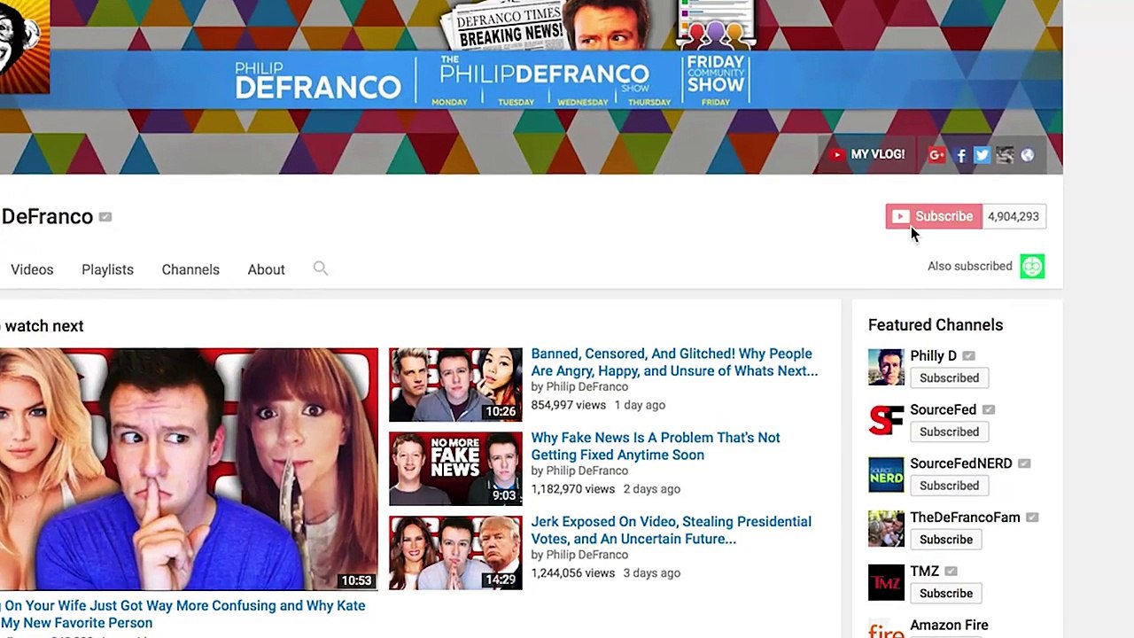Click the "854,997 views" text

[x=569, y=405]
